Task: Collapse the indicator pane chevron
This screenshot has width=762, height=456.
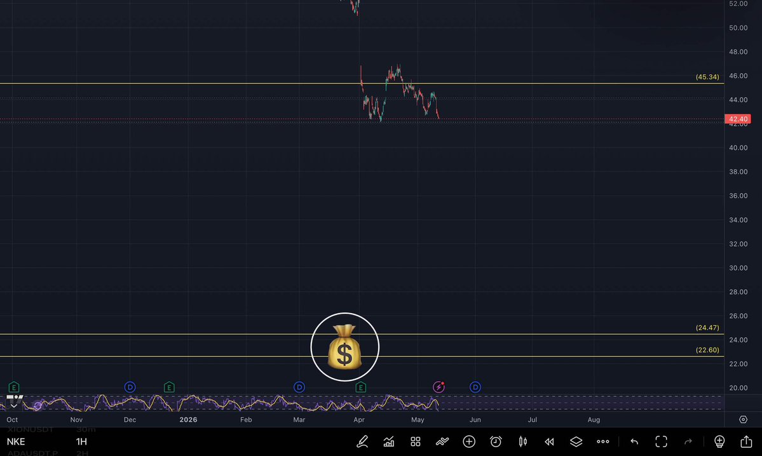Action: [x=14, y=405]
